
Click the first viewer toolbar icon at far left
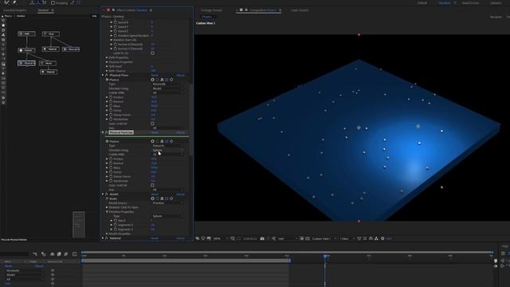coord(197,238)
